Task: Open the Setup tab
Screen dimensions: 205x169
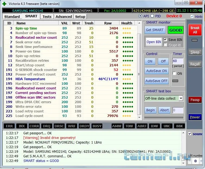Action: click(80, 17)
